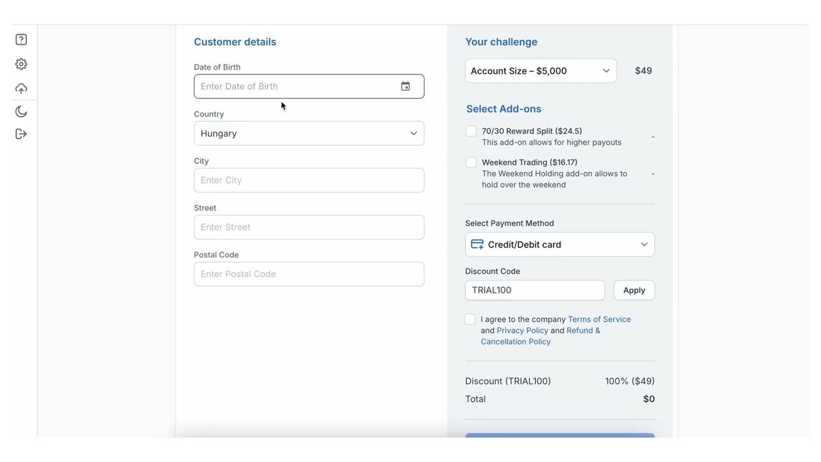The height and width of the screenshot is (462, 821).
Task: Open the Terms of Service link
Action: [x=599, y=320]
